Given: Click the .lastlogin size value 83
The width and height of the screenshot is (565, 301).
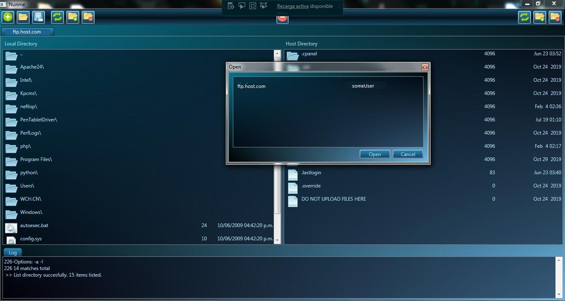Looking at the screenshot, I should 492,172.
